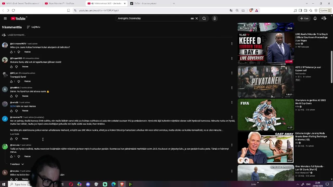Image resolution: width=333 pixels, height=187 pixels.
Task: Bookmark this page with the bookmark icon
Action: coord(68,10)
